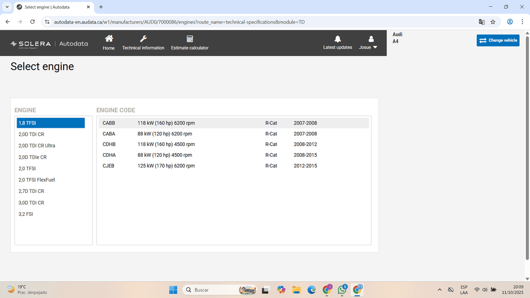
Task: Bookmark this page with star icon
Action: pos(493,22)
